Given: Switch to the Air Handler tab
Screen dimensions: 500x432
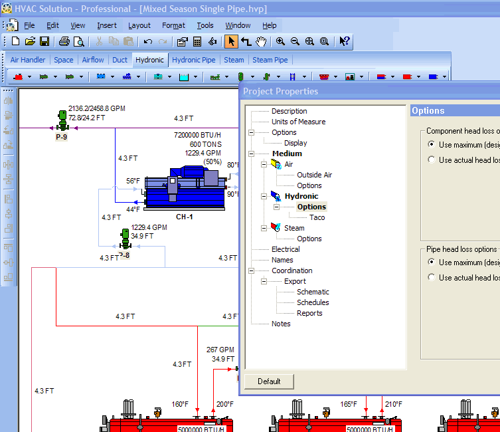Looking at the screenshot, I should [x=28, y=60].
